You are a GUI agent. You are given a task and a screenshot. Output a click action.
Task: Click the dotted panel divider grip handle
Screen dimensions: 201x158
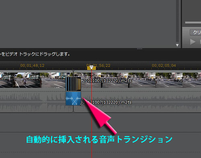tap(139, 49)
